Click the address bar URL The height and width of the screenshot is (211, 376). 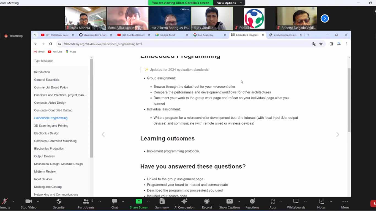(x=103, y=44)
